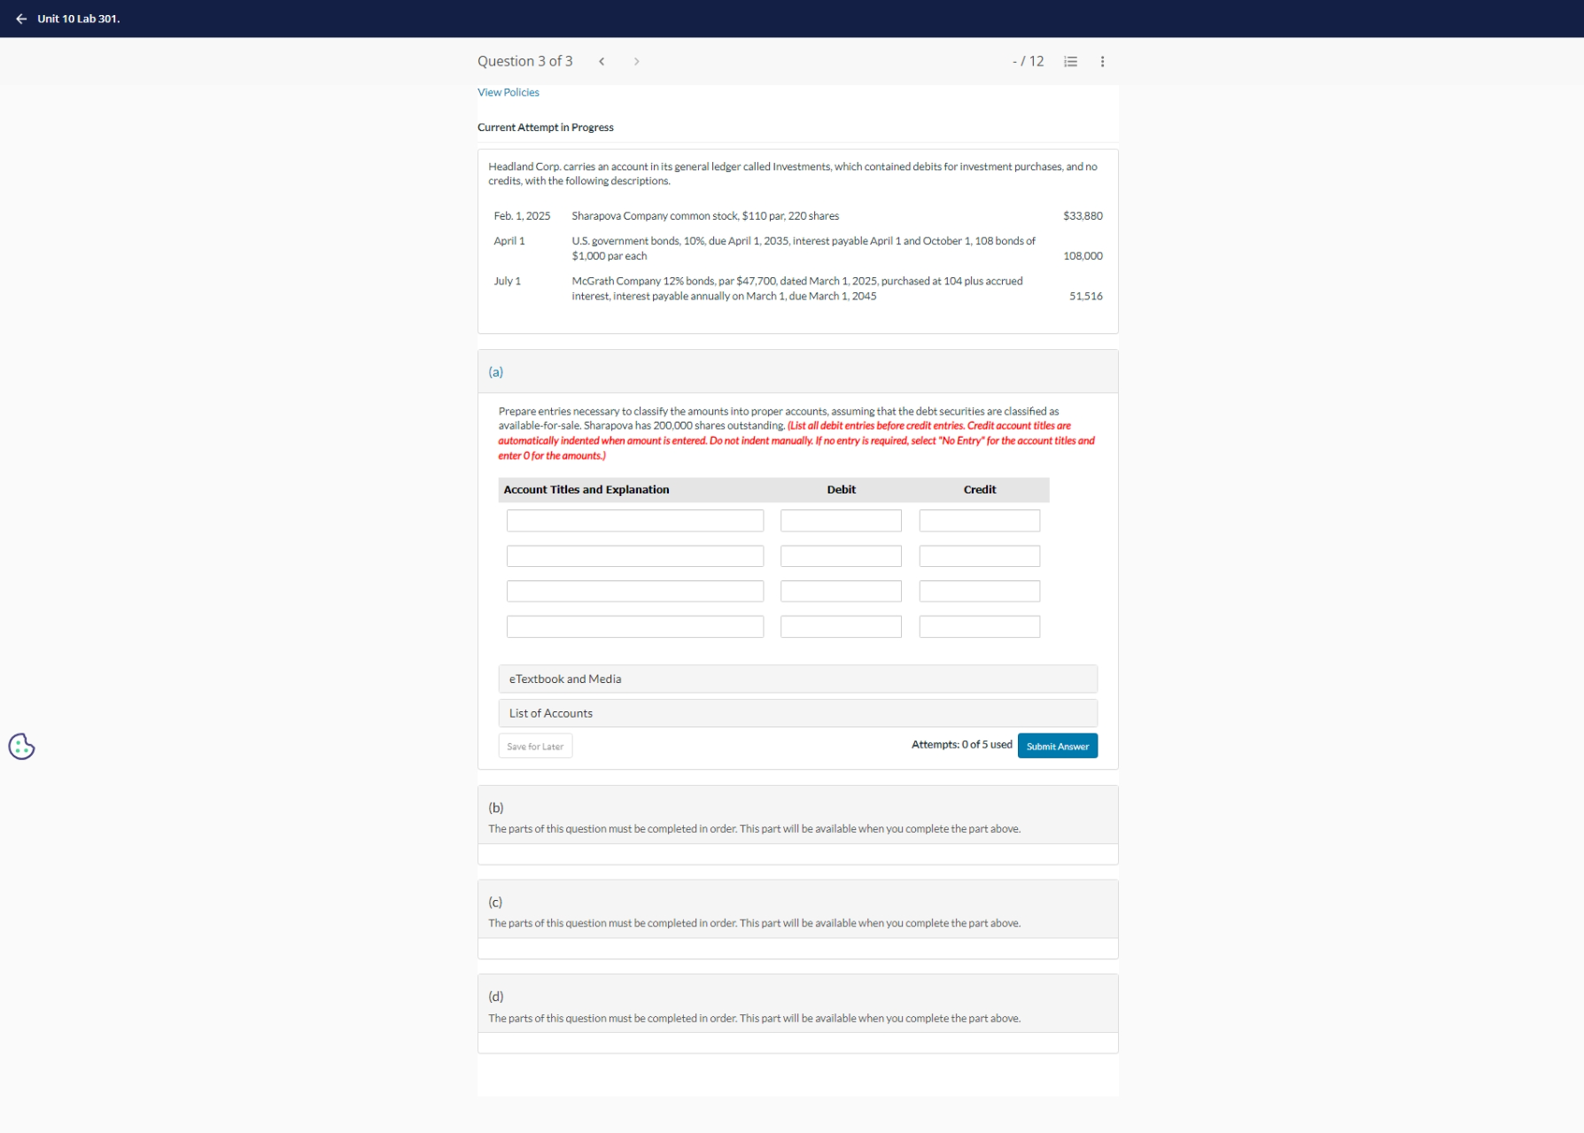Click the fourth row Debit amount field
Screen dimensions: 1584x1133
point(841,627)
